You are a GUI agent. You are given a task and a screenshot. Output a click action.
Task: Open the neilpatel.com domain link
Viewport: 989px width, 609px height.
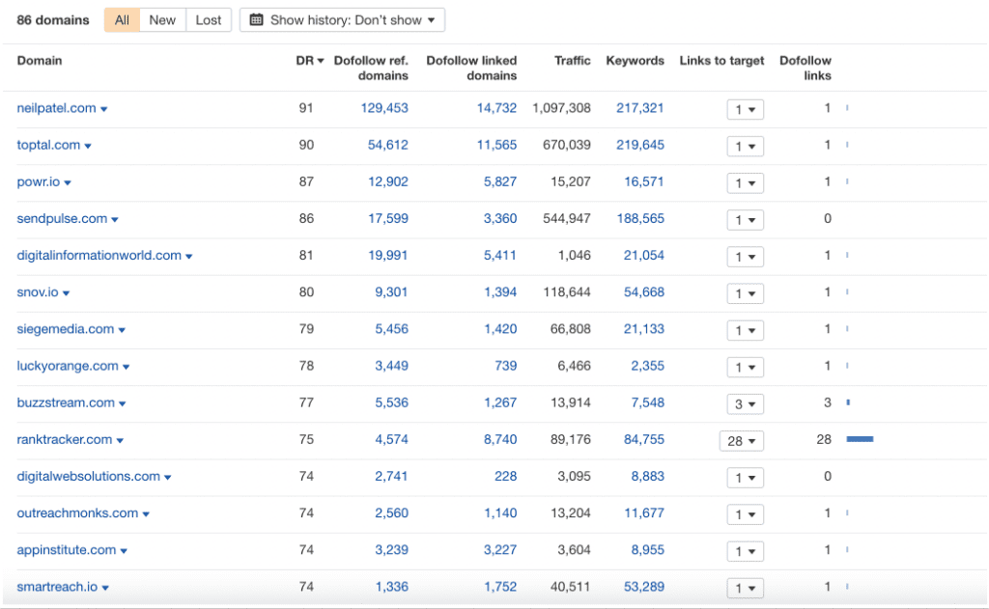pos(56,108)
